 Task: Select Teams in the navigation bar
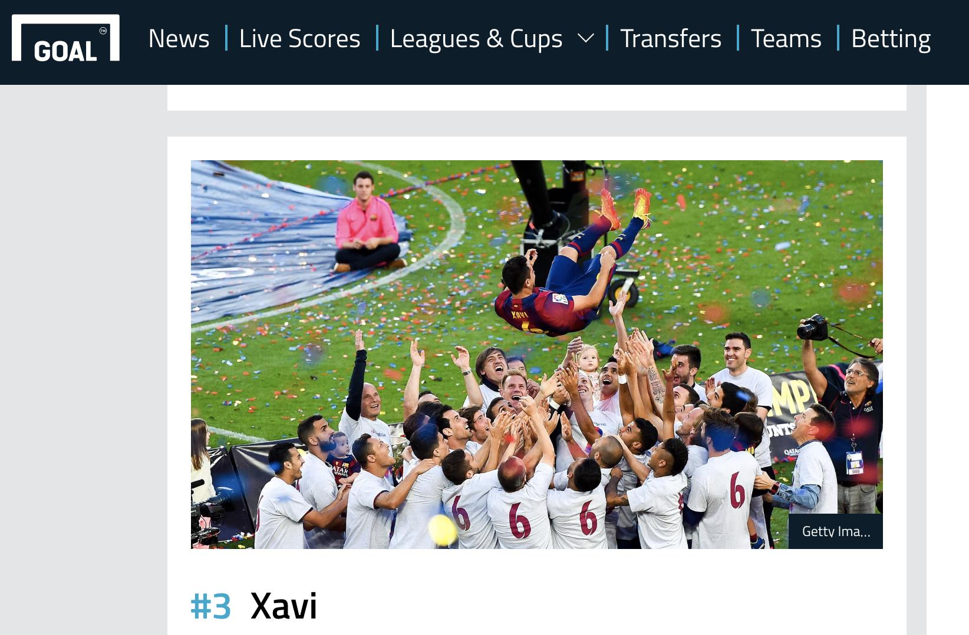click(x=786, y=38)
